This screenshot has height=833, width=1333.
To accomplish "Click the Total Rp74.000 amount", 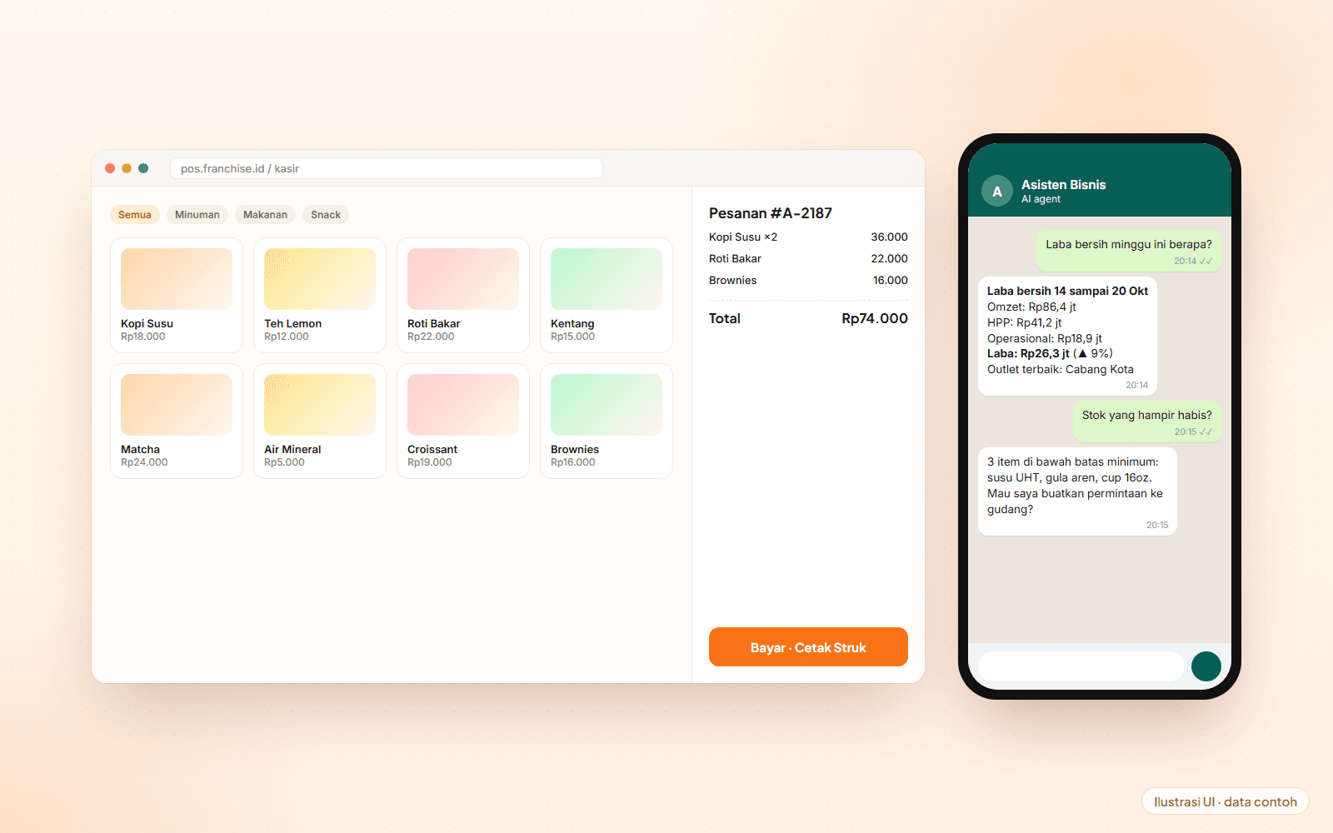I will [x=875, y=318].
